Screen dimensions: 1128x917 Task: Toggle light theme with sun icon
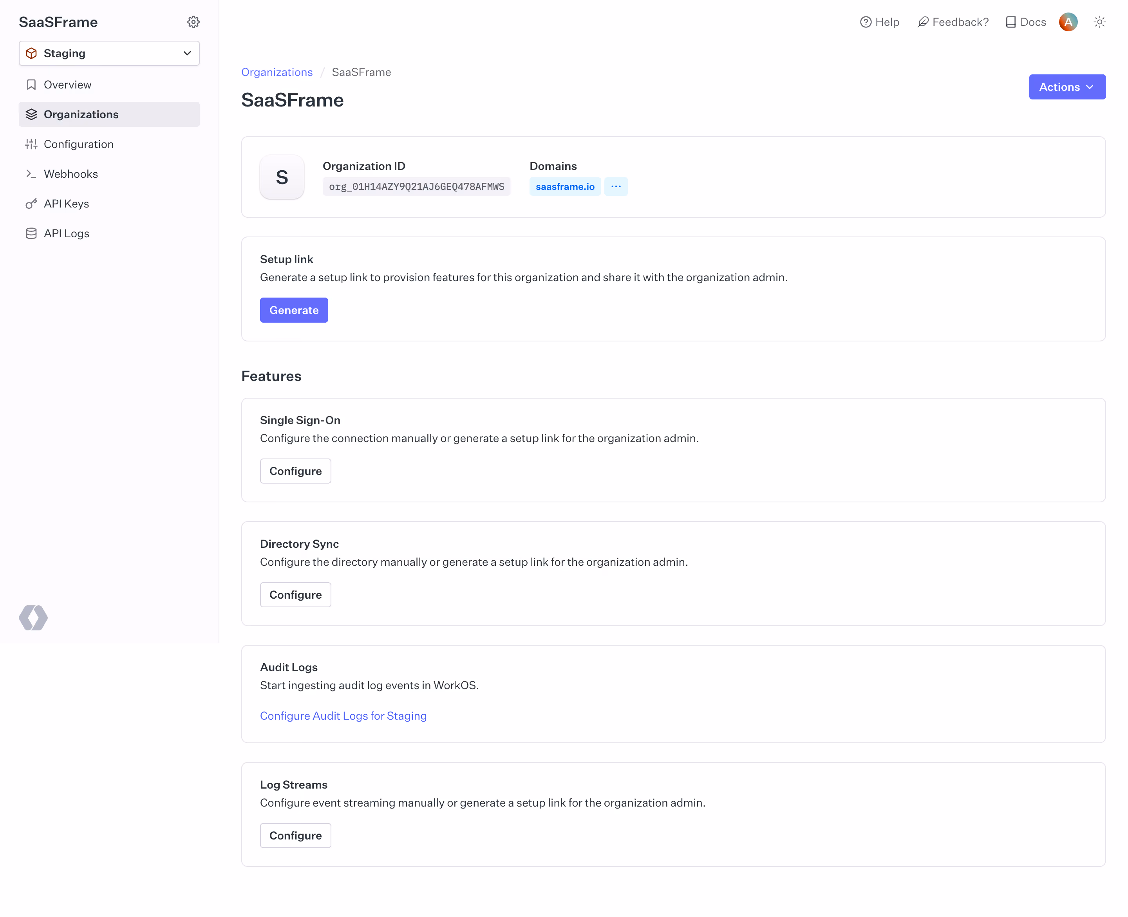[1100, 22]
